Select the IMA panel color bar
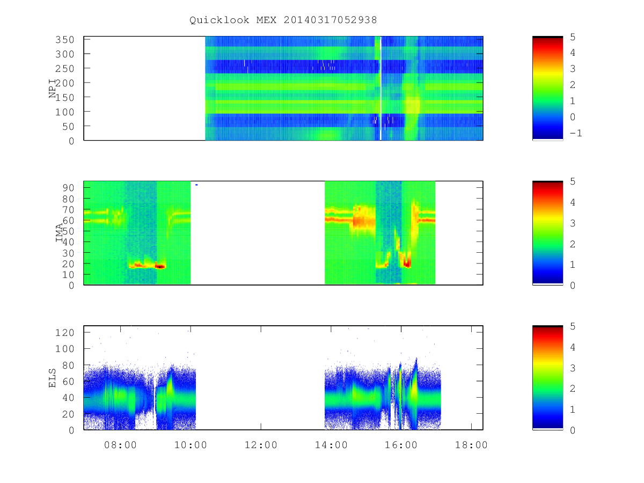 tap(547, 233)
